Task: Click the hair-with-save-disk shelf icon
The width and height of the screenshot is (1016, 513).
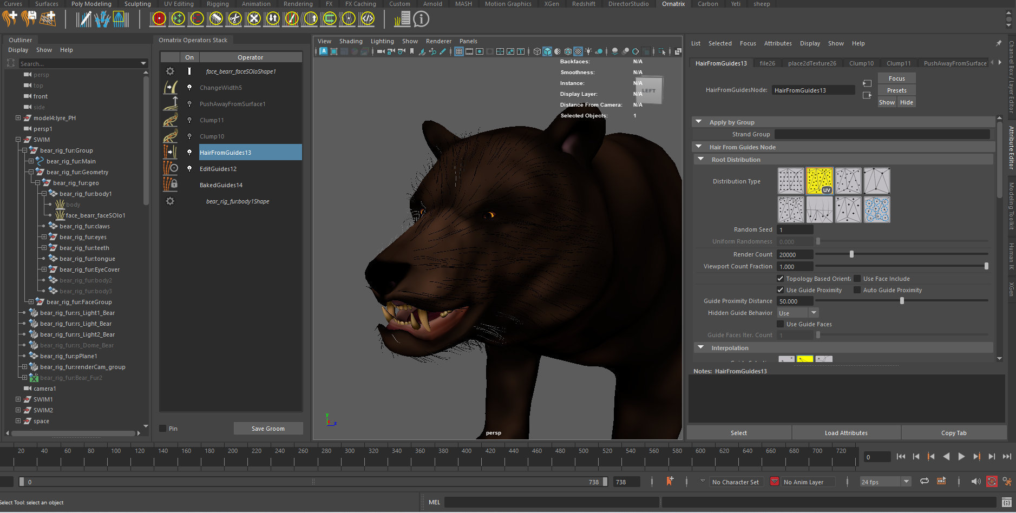Action: pos(29,19)
